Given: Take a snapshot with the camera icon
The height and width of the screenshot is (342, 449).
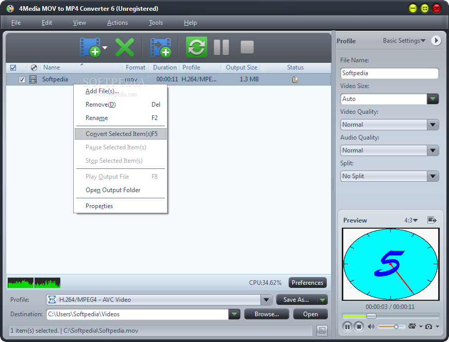Looking at the screenshot, I should tap(429, 327).
